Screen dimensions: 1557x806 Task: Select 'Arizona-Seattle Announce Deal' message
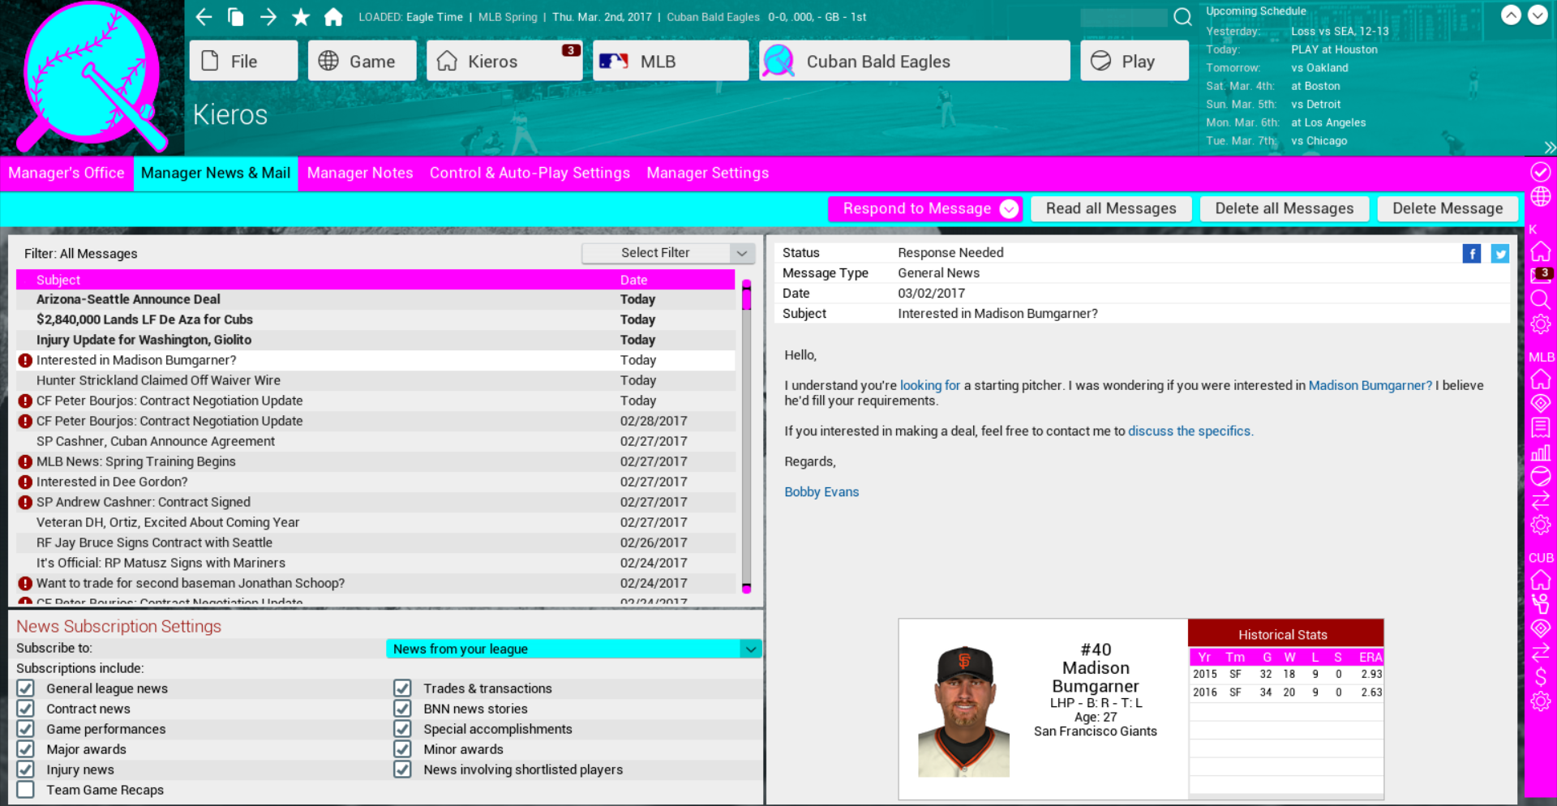point(376,299)
